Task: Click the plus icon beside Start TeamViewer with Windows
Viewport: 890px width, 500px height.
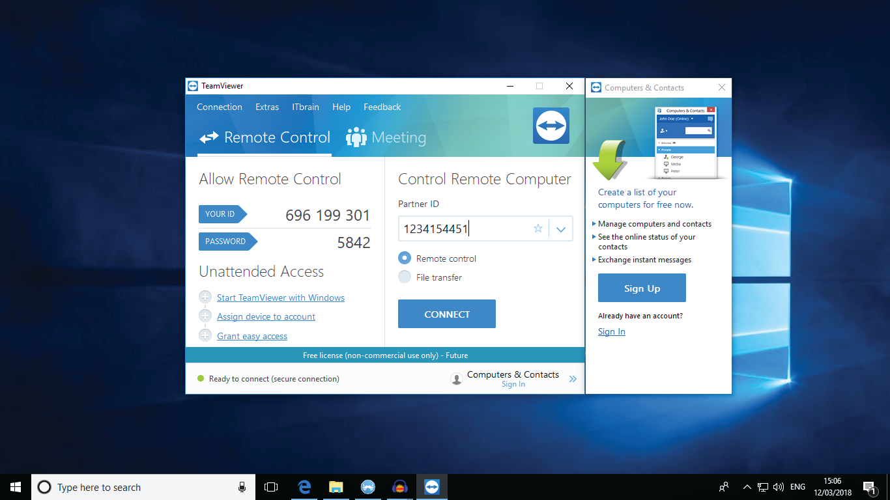Action: click(205, 297)
